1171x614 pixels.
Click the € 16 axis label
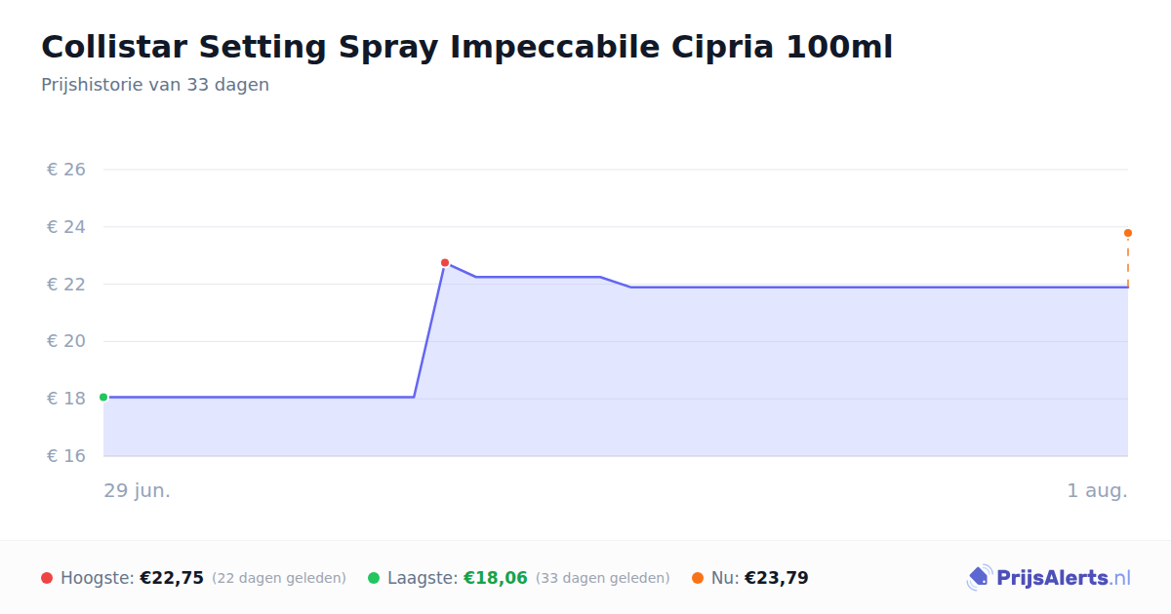tap(66, 456)
